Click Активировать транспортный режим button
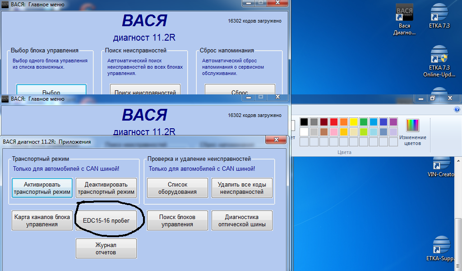 click(x=42, y=188)
